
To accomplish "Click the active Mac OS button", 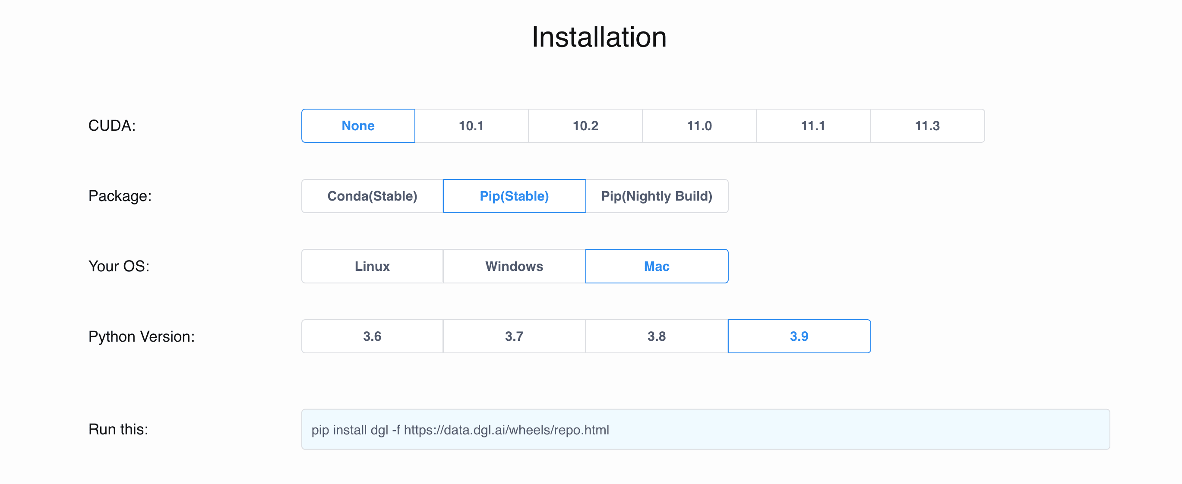I will coord(657,266).
